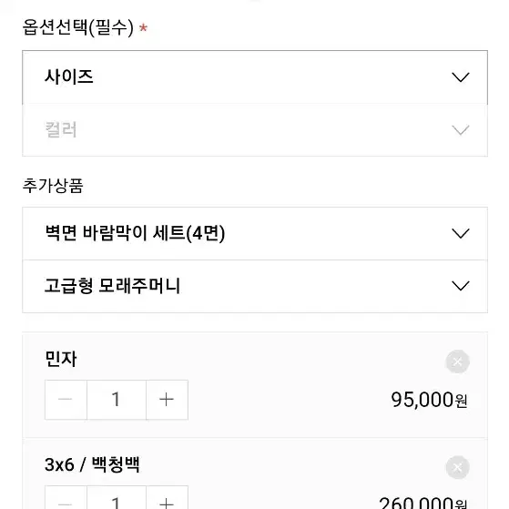Edit the 3x6 / 백청백 quantity field
The height and width of the screenshot is (509, 509).
point(117,498)
